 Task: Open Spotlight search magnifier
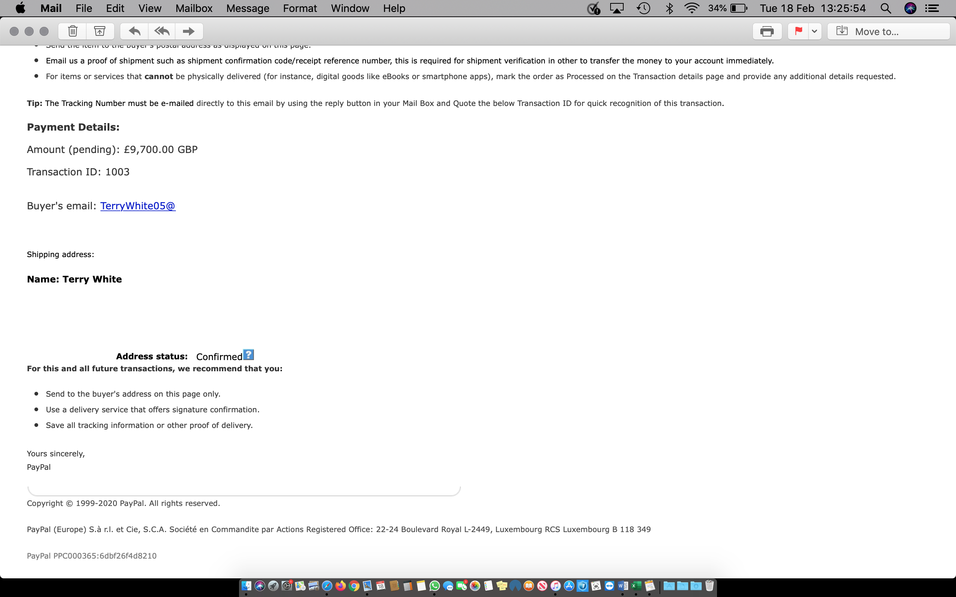coord(886,8)
